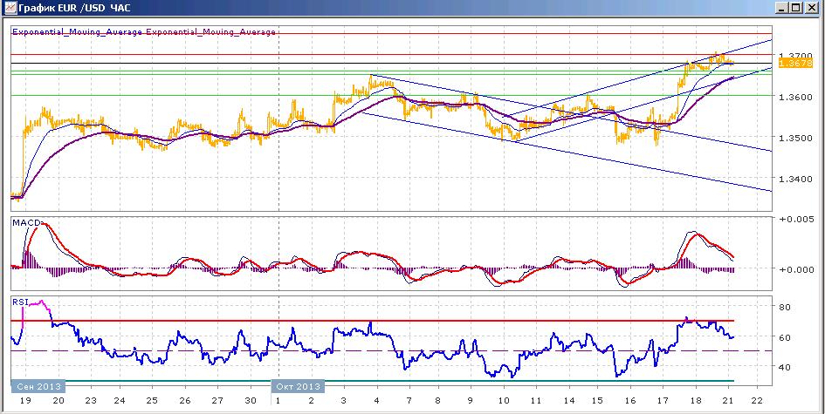This screenshot has width=825, height=414.
Task: Click the RSI indicator label
Action: 21,302
